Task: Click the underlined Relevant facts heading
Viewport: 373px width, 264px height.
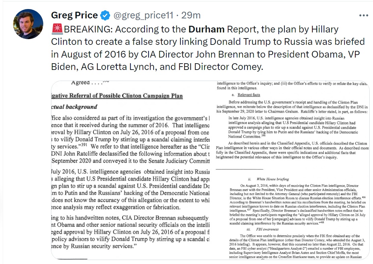Action: tap(249, 95)
